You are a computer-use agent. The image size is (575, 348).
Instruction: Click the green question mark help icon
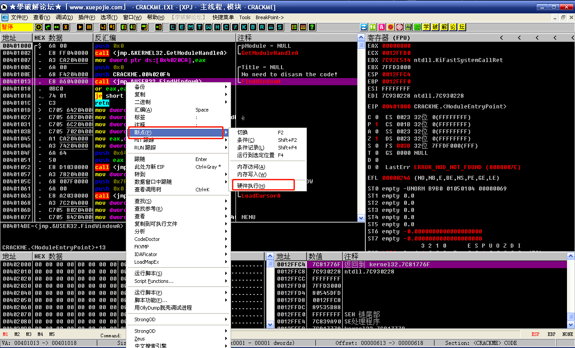pos(312,27)
